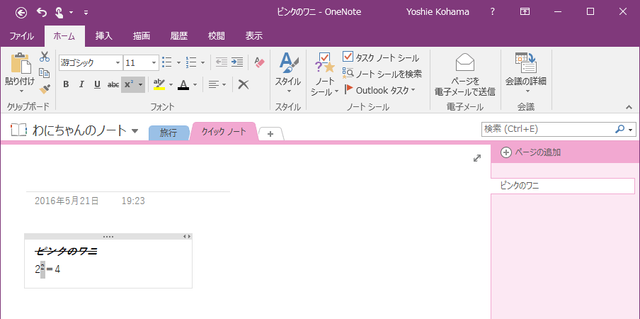
Task: Apply bulleted list
Action: (x=167, y=62)
